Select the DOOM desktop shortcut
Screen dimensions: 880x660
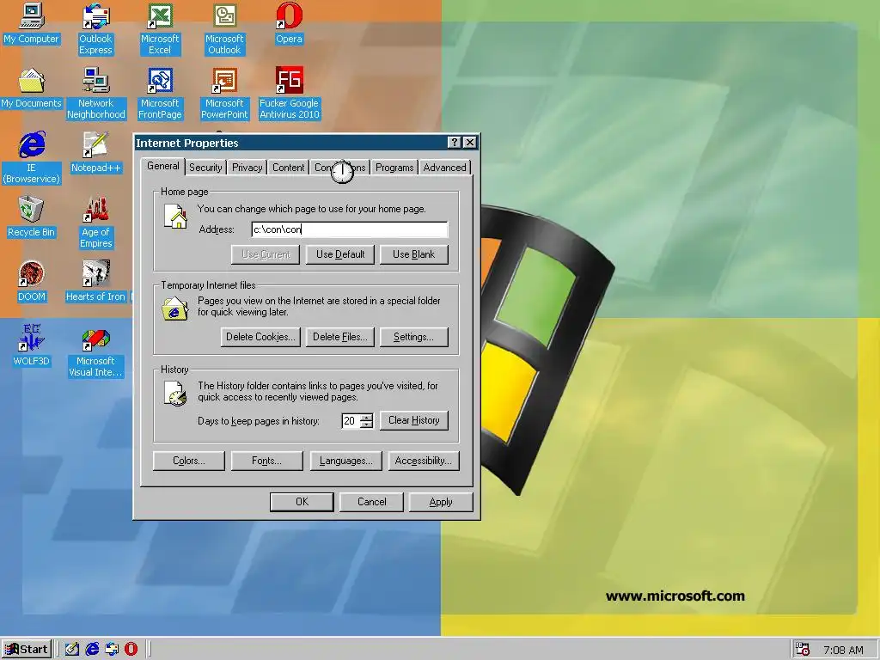[32, 281]
